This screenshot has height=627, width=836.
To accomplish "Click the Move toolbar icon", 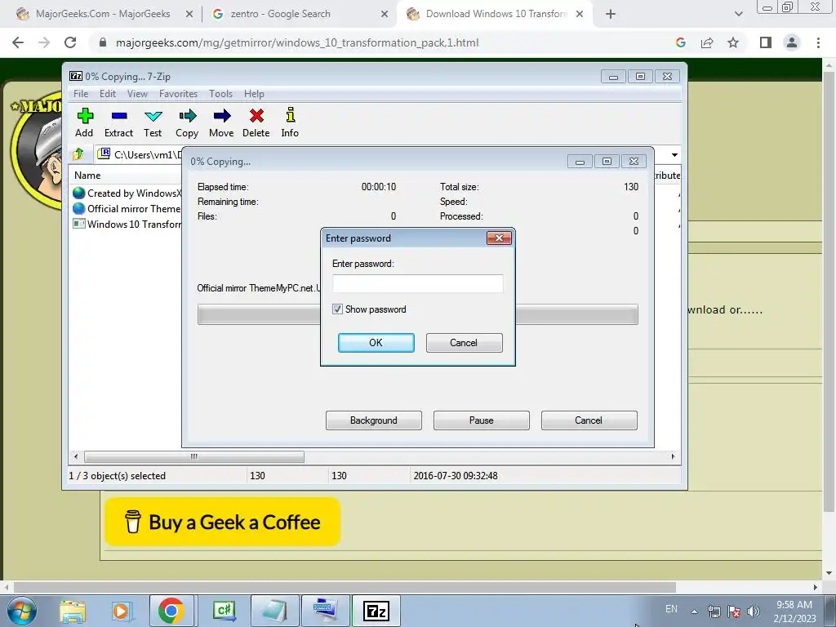I will click(x=221, y=122).
